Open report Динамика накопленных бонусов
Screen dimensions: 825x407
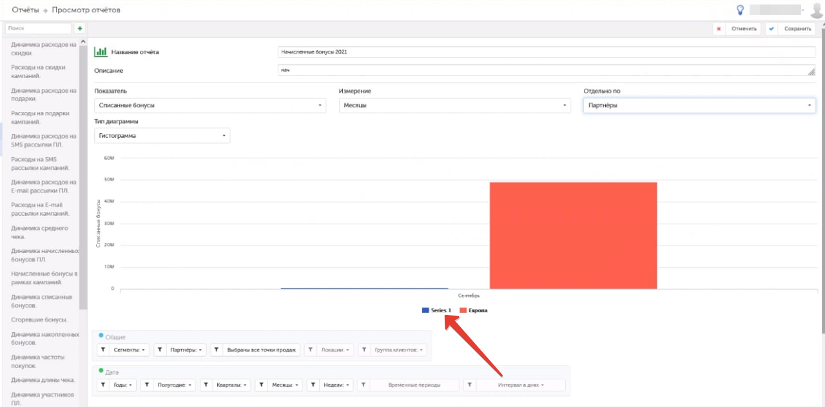point(45,338)
